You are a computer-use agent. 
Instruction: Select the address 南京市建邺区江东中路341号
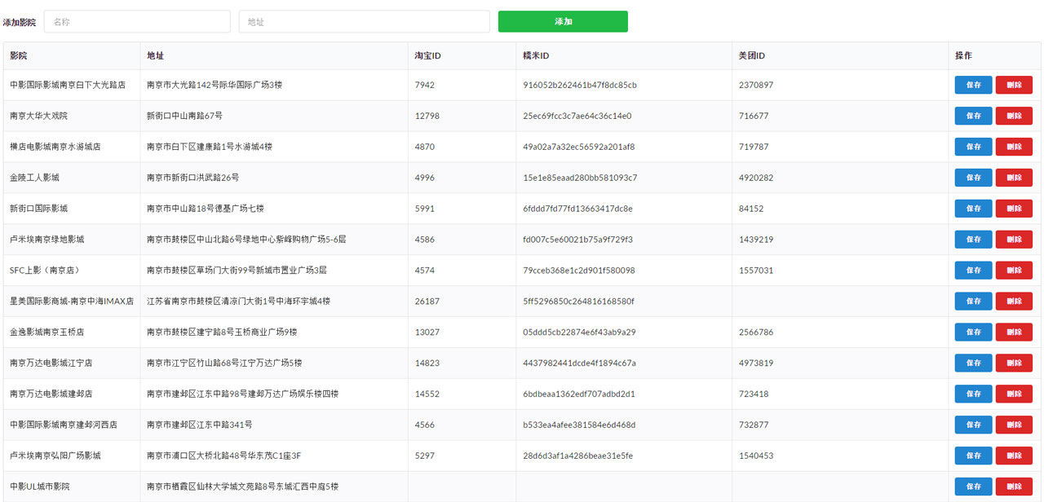(199, 425)
